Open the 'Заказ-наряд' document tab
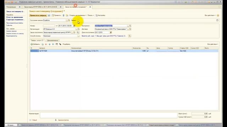This screenshot has width=227, height=127. tap(40, 7)
